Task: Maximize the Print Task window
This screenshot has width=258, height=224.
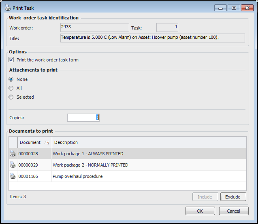Action: pos(234,8)
